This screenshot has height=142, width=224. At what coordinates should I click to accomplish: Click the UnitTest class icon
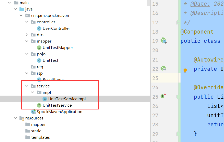point(39,60)
